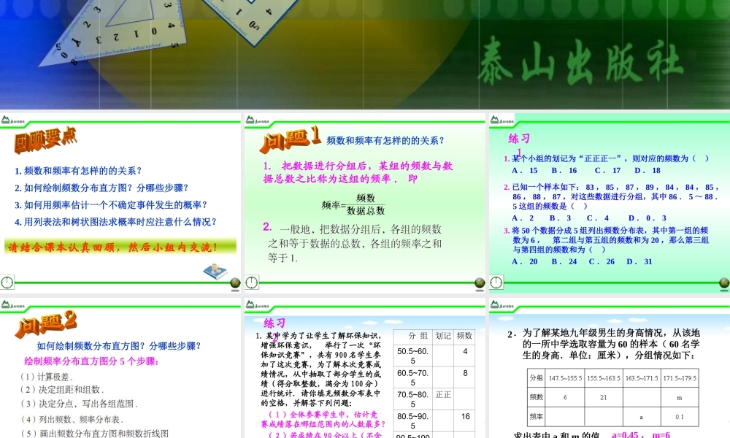Click answer option D. 31

pos(639,261)
